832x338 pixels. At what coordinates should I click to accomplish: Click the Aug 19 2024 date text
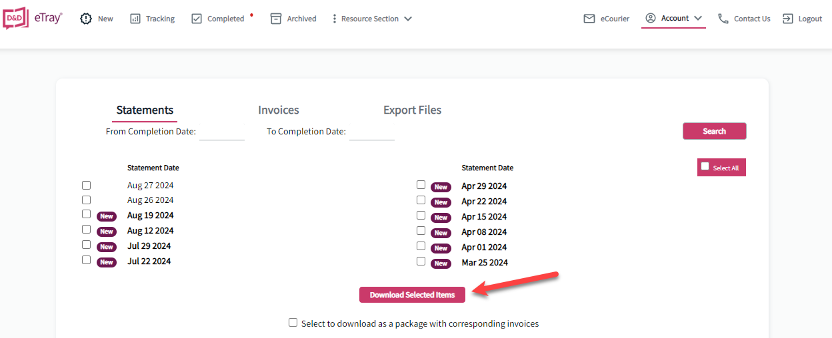click(151, 216)
